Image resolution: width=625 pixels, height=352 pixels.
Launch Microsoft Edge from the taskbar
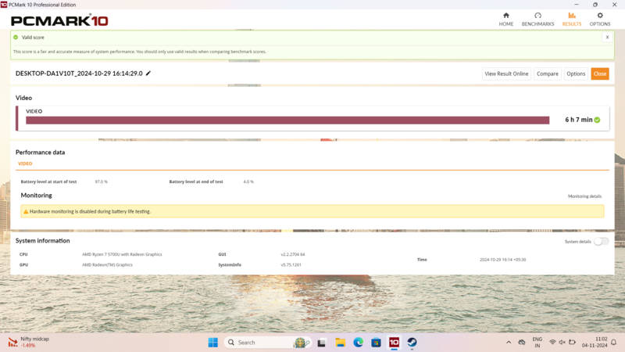coord(358,343)
